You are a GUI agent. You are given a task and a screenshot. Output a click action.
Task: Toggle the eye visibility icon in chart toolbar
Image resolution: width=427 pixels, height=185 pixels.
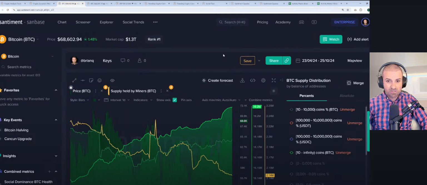[x=112, y=80]
